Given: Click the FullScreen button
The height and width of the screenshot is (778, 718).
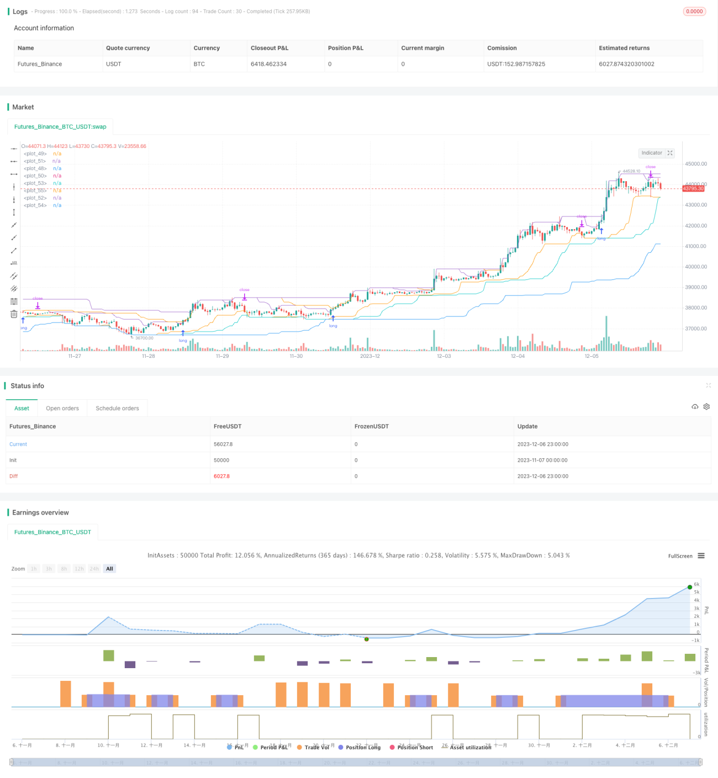Looking at the screenshot, I should click(680, 556).
